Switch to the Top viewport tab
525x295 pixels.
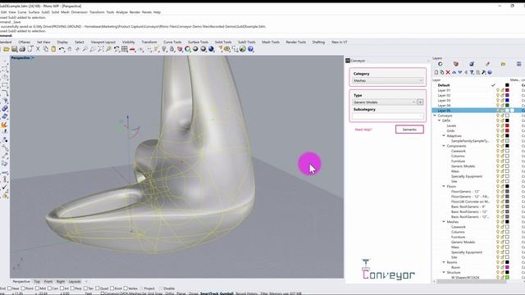coord(37,282)
